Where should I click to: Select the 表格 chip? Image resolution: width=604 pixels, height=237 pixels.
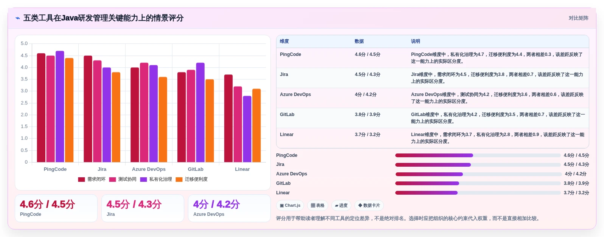[x=318, y=206]
